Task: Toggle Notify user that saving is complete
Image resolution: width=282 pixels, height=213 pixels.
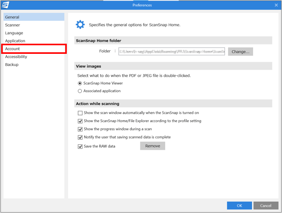Action: [80, 137]
